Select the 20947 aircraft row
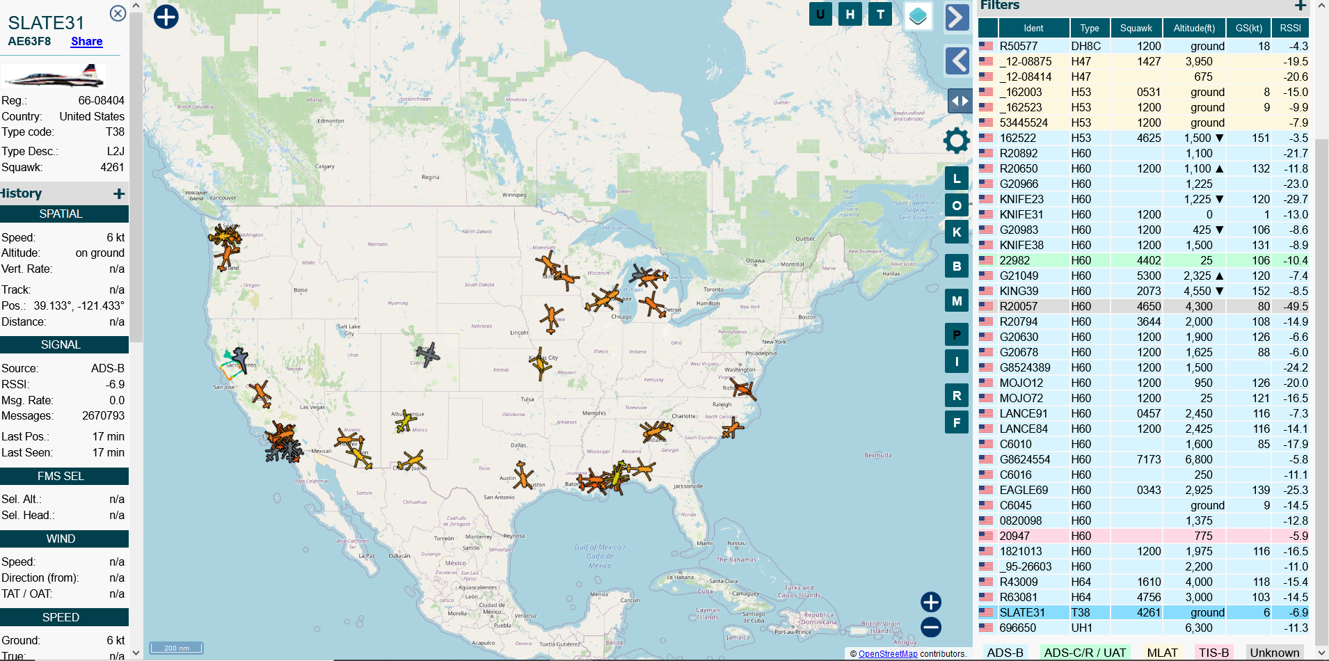 [x=1143, y=536]
